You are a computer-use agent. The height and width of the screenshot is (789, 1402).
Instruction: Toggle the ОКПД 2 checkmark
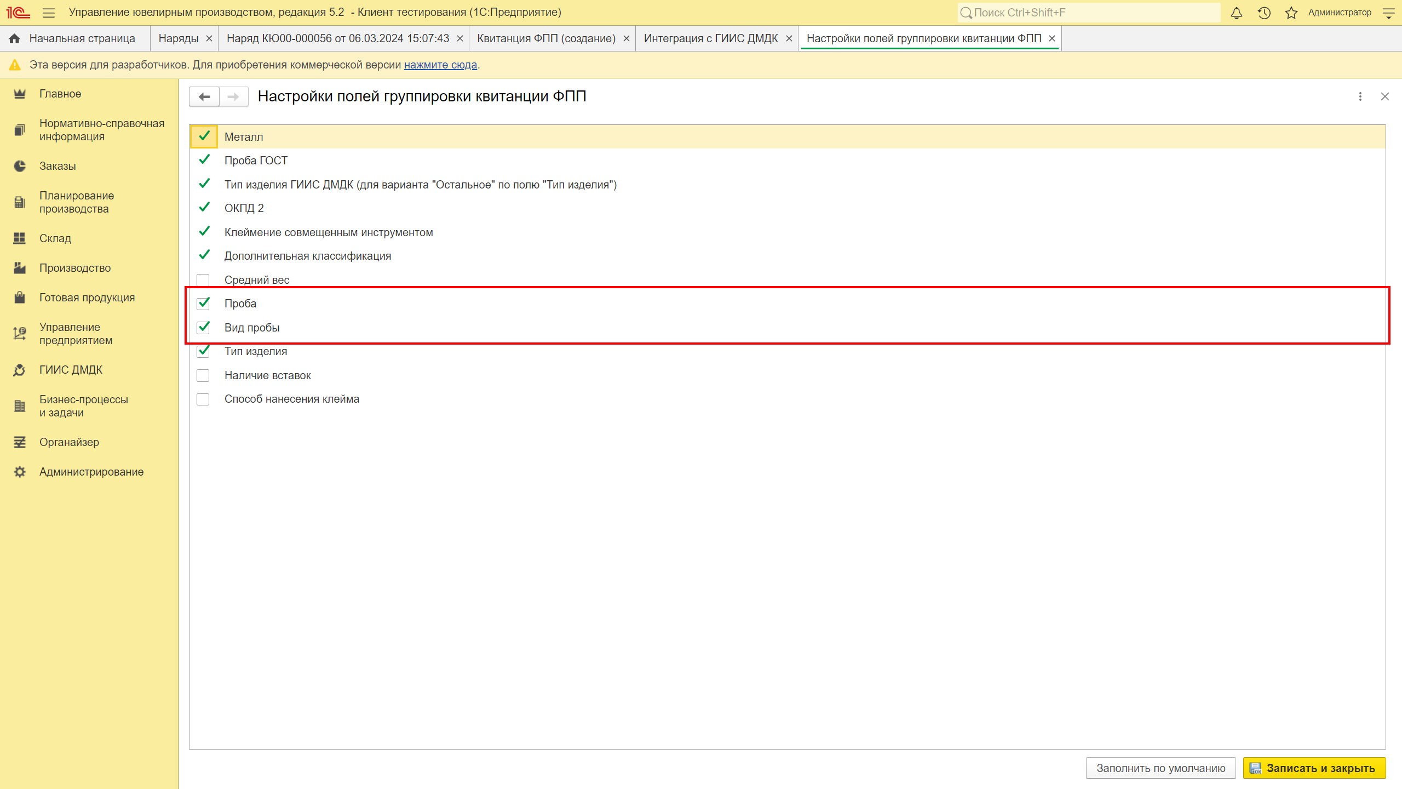pyautogui.click(x=204, y=208)
